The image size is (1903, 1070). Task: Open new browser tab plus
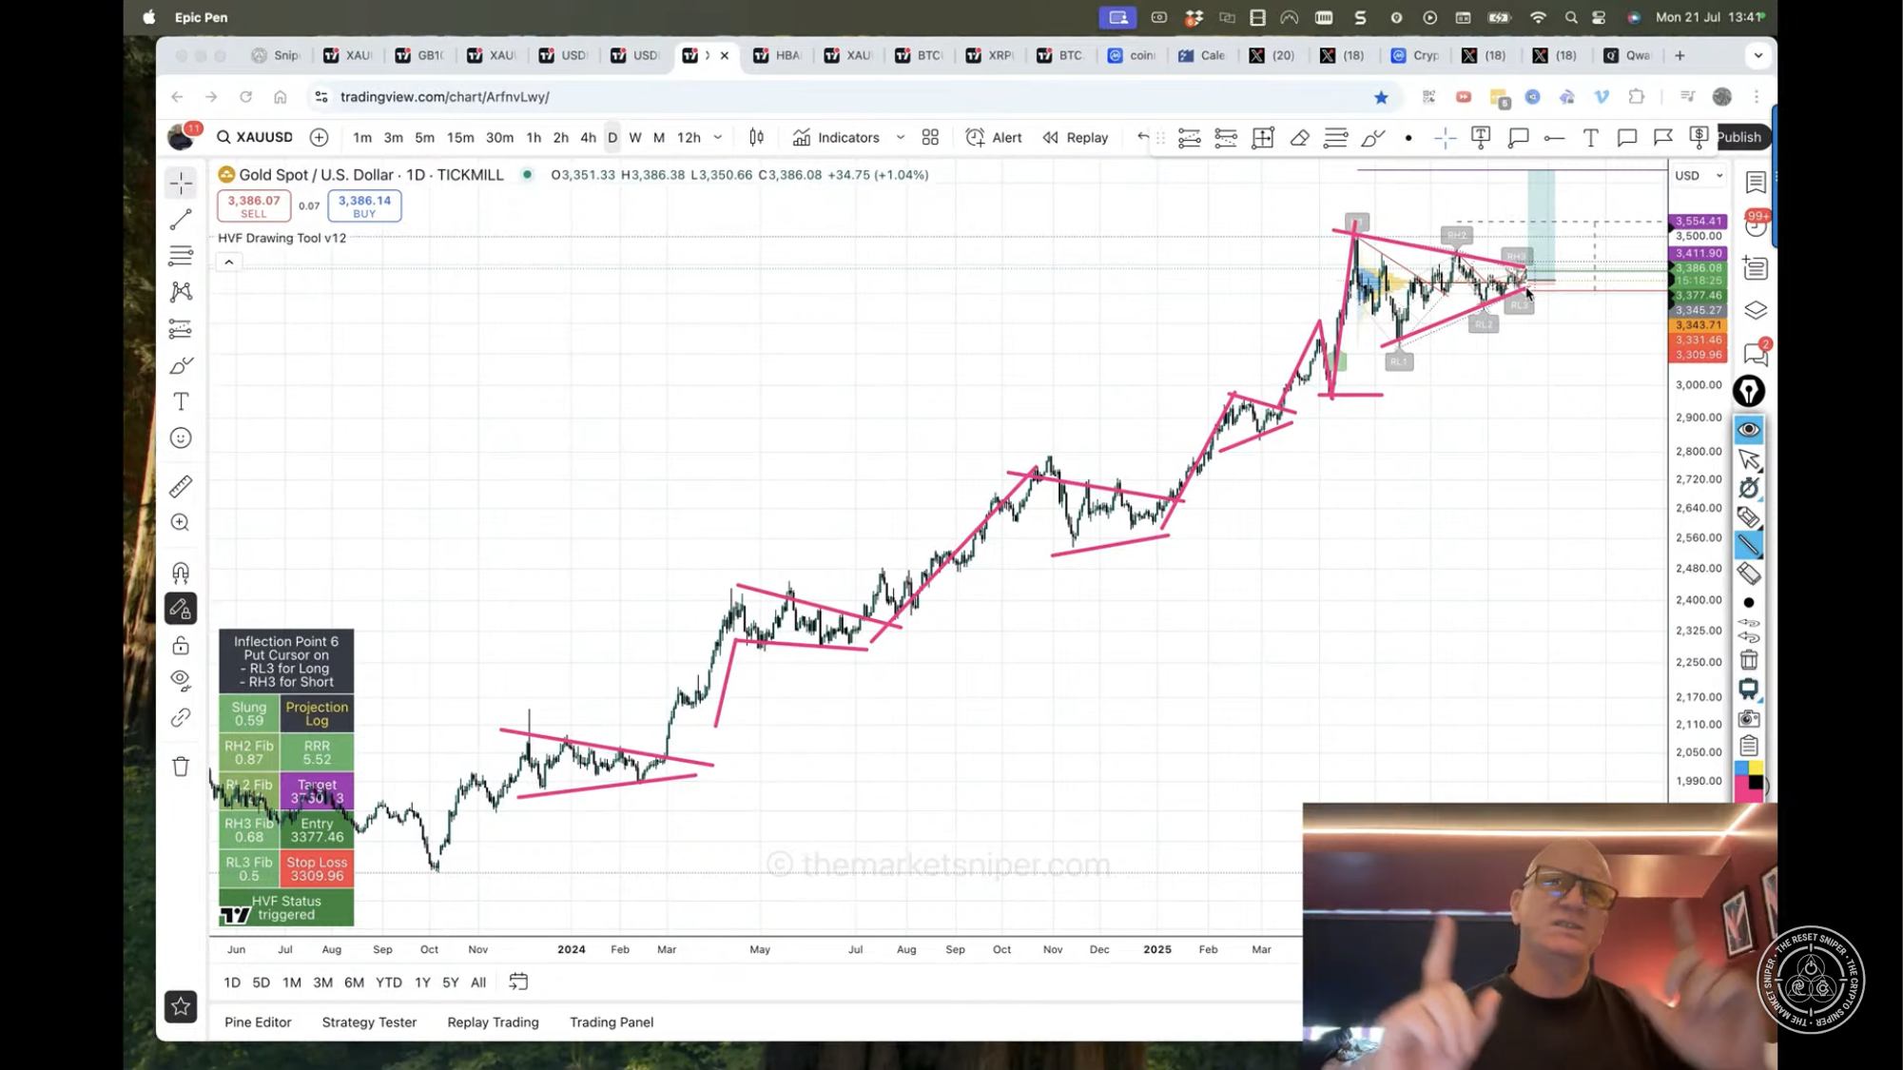tap(1680, 56)
